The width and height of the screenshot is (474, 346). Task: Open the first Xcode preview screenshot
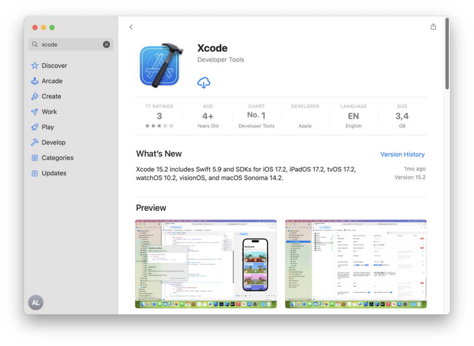pos(206,264)
